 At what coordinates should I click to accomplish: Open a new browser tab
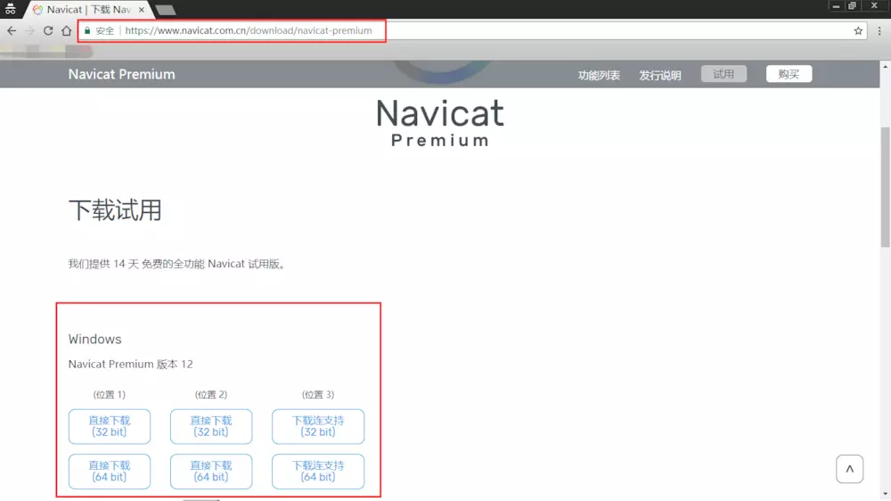pos(166,10)
